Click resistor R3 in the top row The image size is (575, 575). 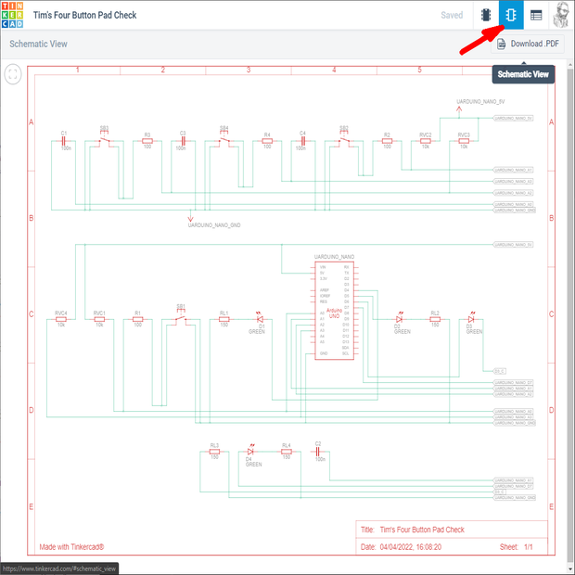147,143
